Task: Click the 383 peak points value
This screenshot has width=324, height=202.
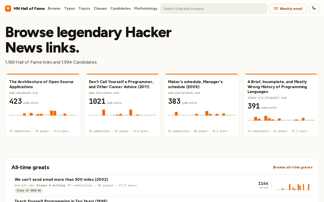Action: (x=174, y=102)
